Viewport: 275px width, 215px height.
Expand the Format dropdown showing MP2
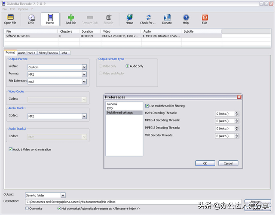(84, 74)
